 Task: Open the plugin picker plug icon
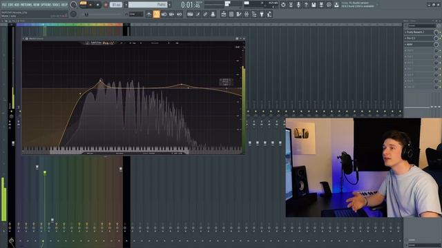[x=262, y=14]
